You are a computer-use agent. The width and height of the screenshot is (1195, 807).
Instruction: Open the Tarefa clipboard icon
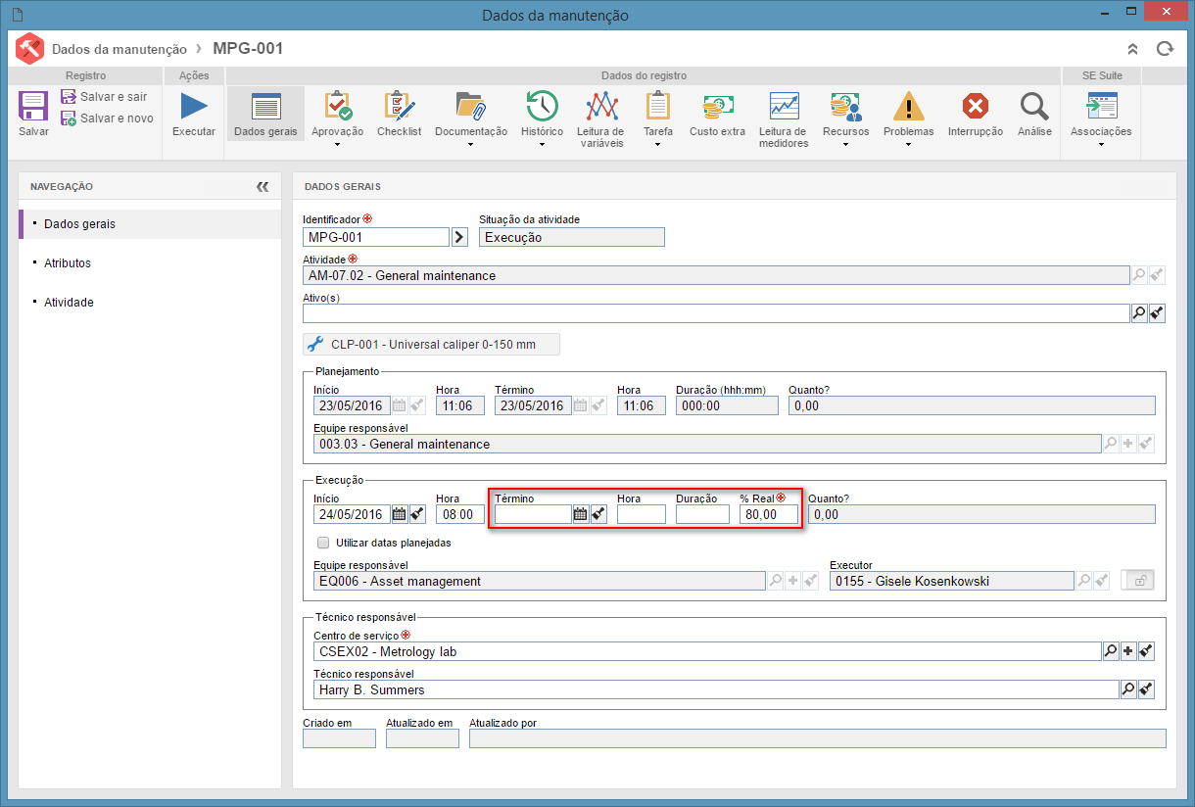coord(657,106)
